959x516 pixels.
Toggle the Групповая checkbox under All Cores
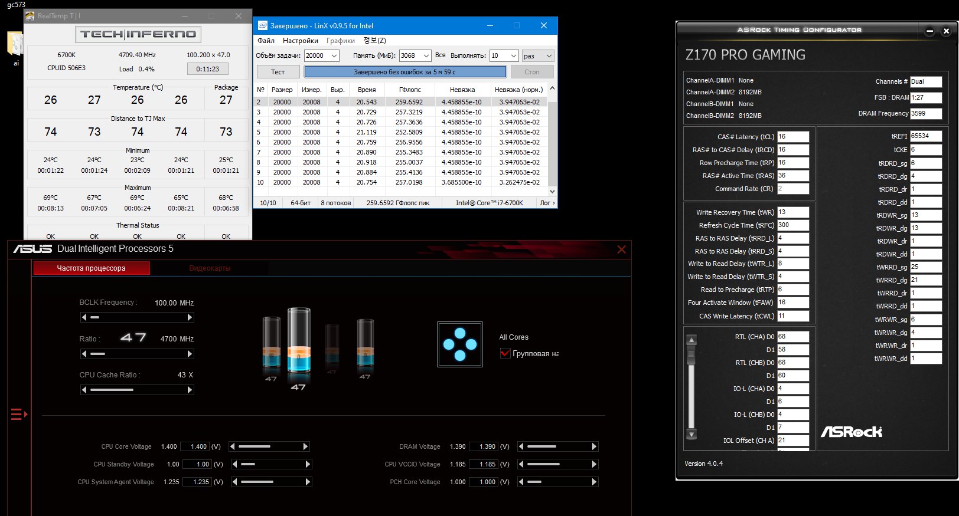(x=505, y=353)
